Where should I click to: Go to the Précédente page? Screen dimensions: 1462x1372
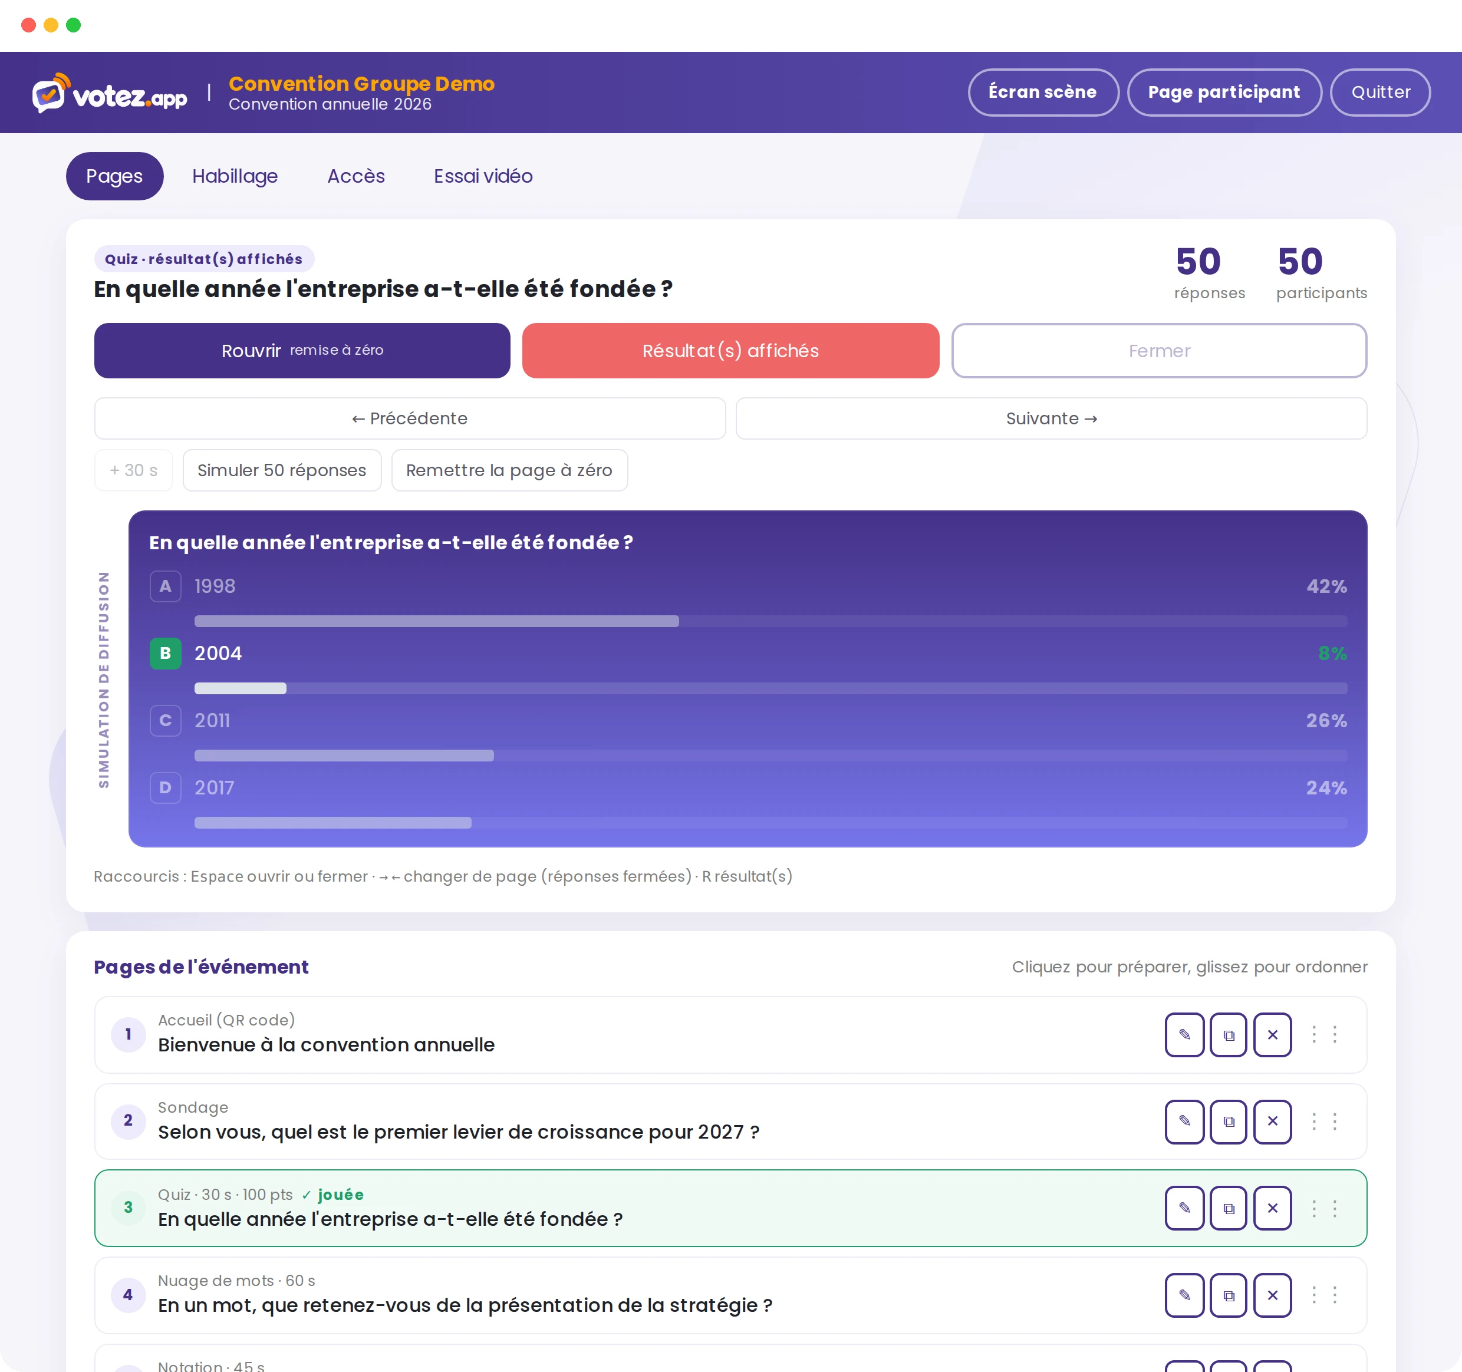[410, 418]
